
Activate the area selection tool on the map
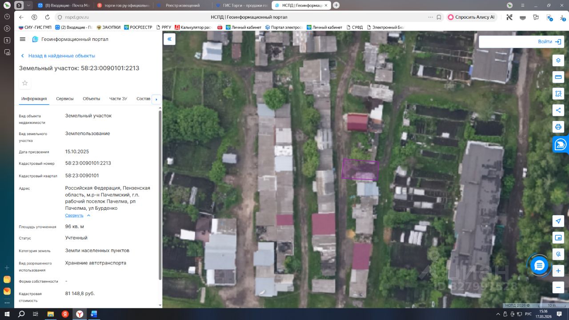click(558, 94)
